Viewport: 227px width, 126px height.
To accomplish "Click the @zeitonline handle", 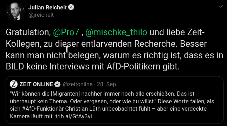I will coord(78,84).
